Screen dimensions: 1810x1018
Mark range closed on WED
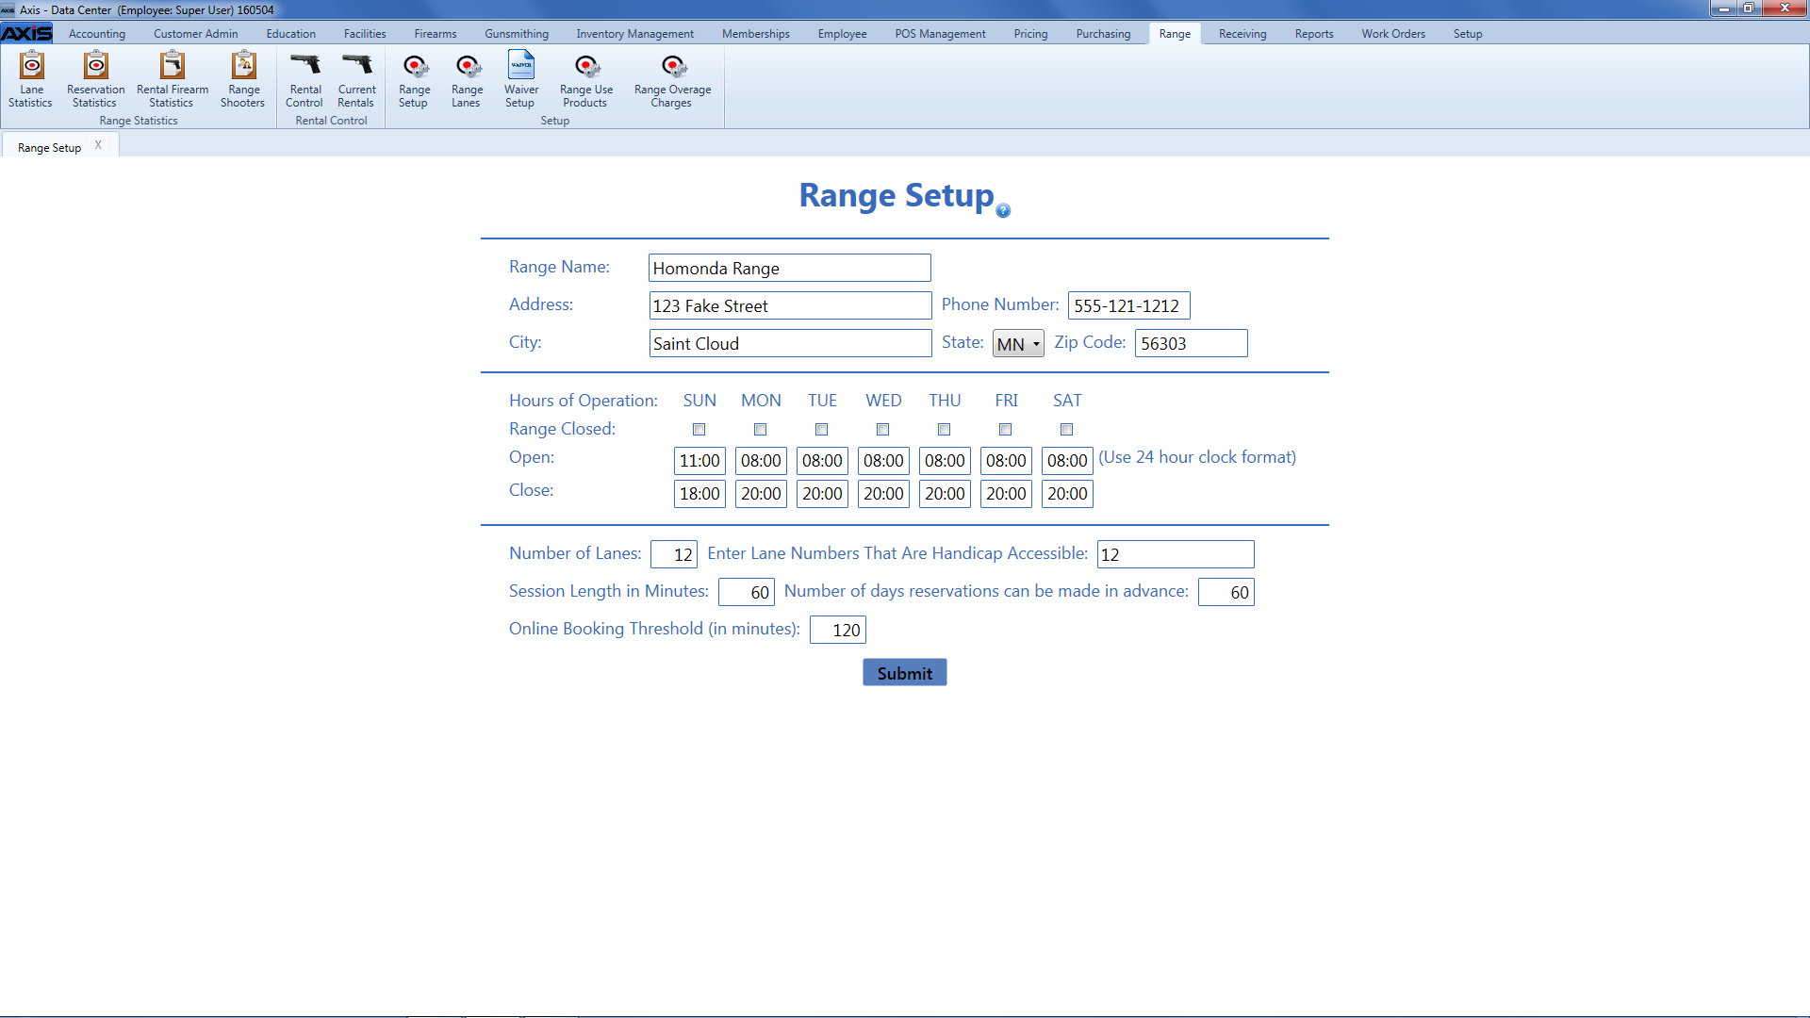click(882, 429)
